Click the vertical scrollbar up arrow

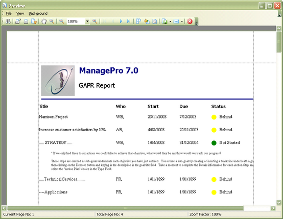[279, 28]
